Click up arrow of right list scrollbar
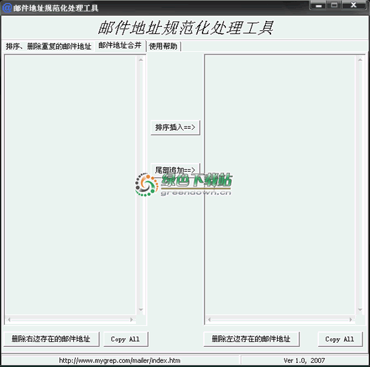This screenshot has height=367, width=370. pos(360,60)
